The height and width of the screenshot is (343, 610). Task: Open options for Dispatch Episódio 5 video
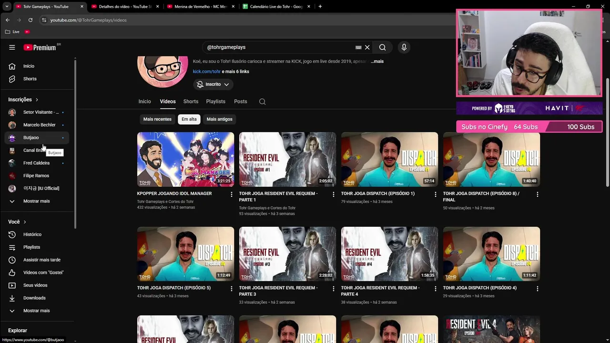(x=232, y=289)
